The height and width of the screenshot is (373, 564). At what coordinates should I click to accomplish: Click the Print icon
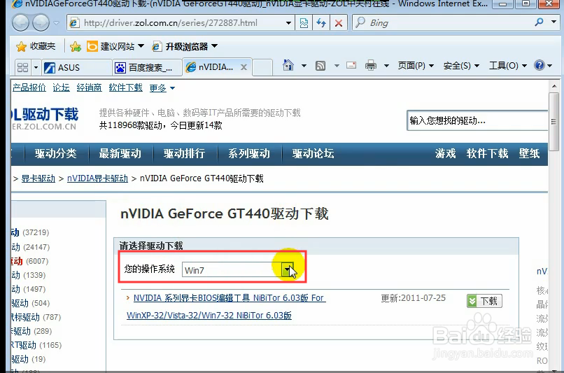pos(370,66)
